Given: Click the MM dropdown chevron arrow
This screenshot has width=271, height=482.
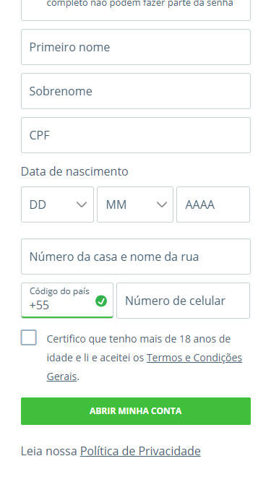Looking at the screenshot, I should pos(162,205).
